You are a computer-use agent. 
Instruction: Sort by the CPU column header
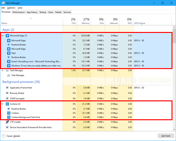pos(70,21)
